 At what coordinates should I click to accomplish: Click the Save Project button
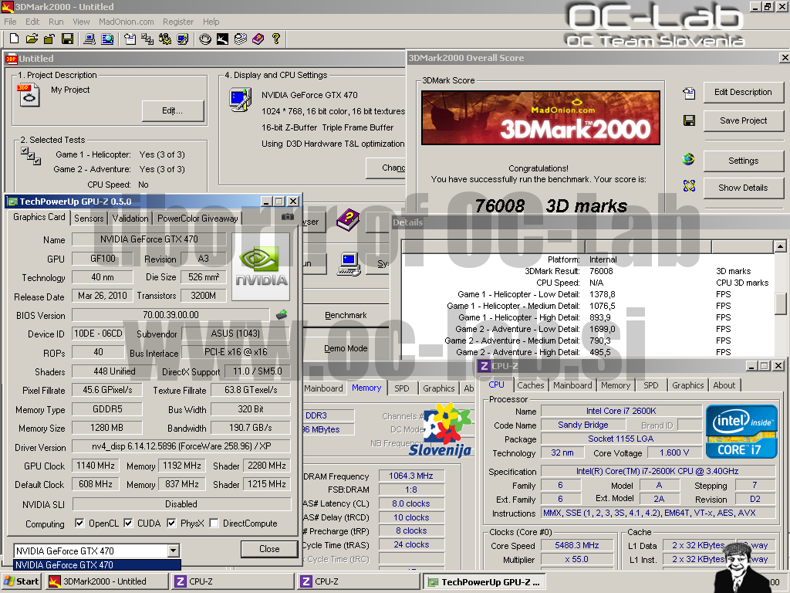tap(743, 120)
